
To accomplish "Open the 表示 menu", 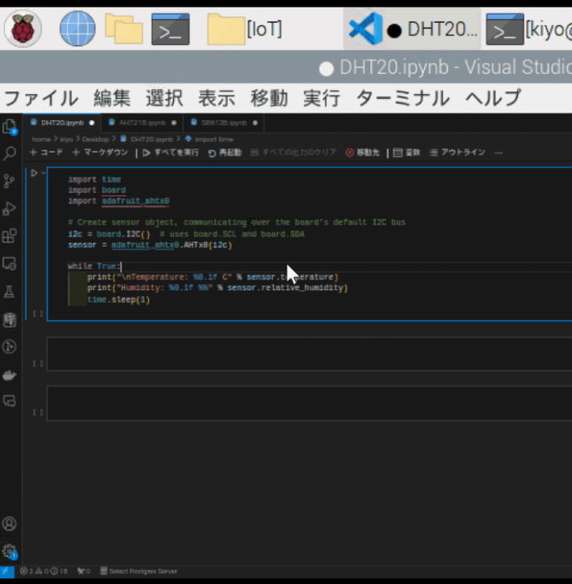I will 217,98.
